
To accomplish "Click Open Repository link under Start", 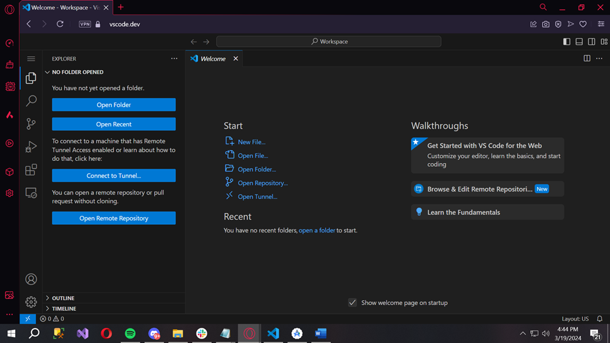I will 257,183.
